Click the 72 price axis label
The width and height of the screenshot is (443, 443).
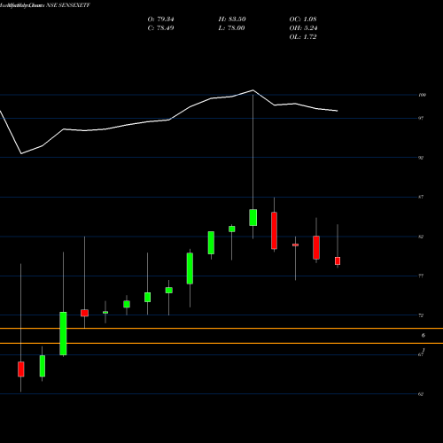point(421,315)
